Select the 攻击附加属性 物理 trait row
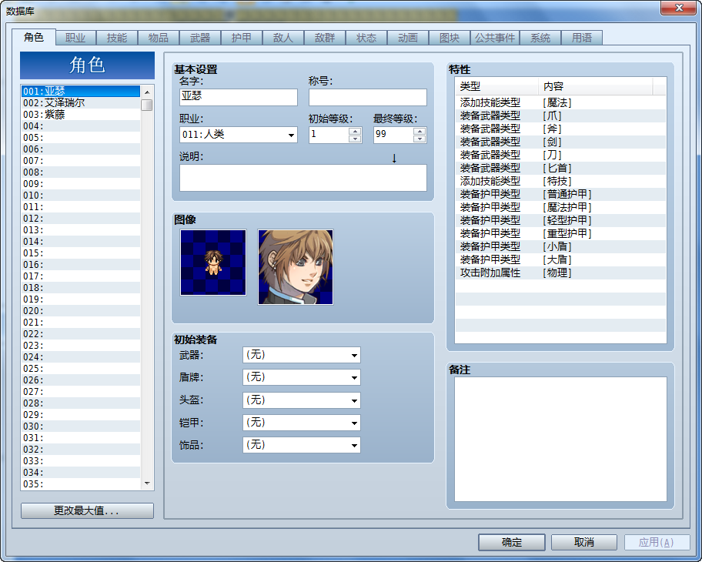The image size is (702, 562). [560, 273]
